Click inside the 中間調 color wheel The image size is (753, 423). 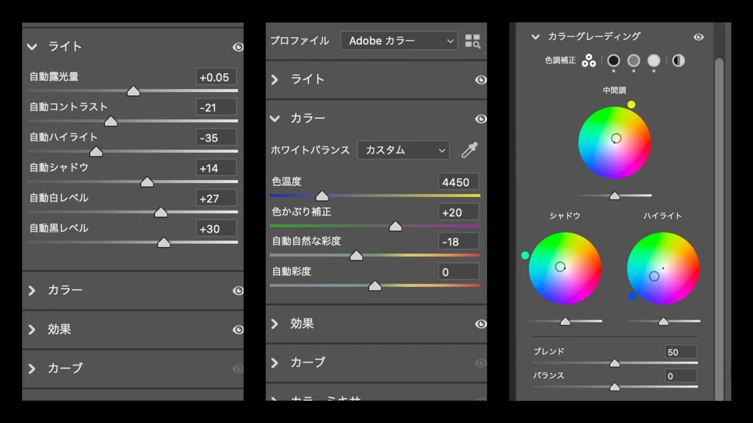tap(614, 143)
